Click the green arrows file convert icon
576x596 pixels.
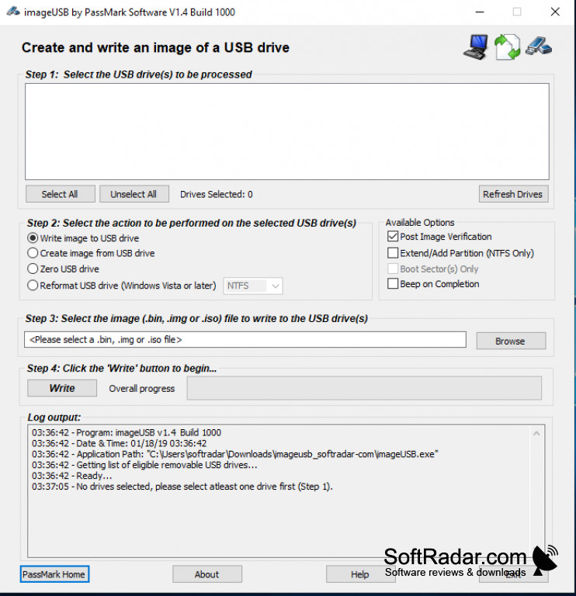(507, 47)
